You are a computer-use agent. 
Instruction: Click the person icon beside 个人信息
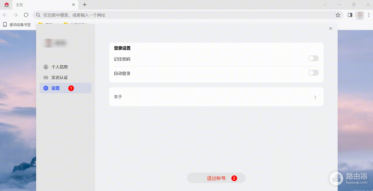pyautogui.click(x=46, y=67)
